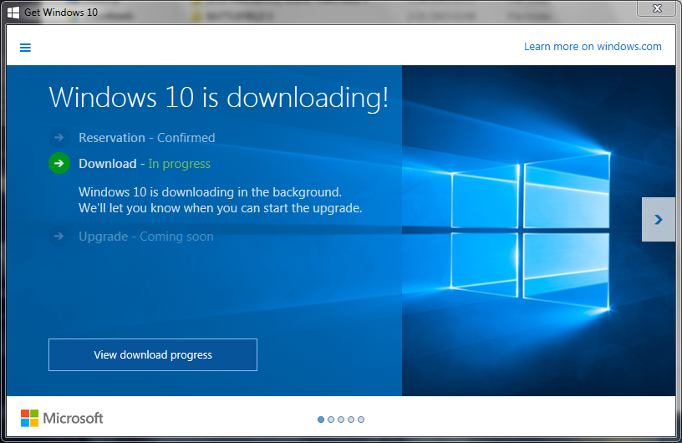Click the green Download arrow icon
Viewport: 682px width, 443px height.
(x=59, y=163)
